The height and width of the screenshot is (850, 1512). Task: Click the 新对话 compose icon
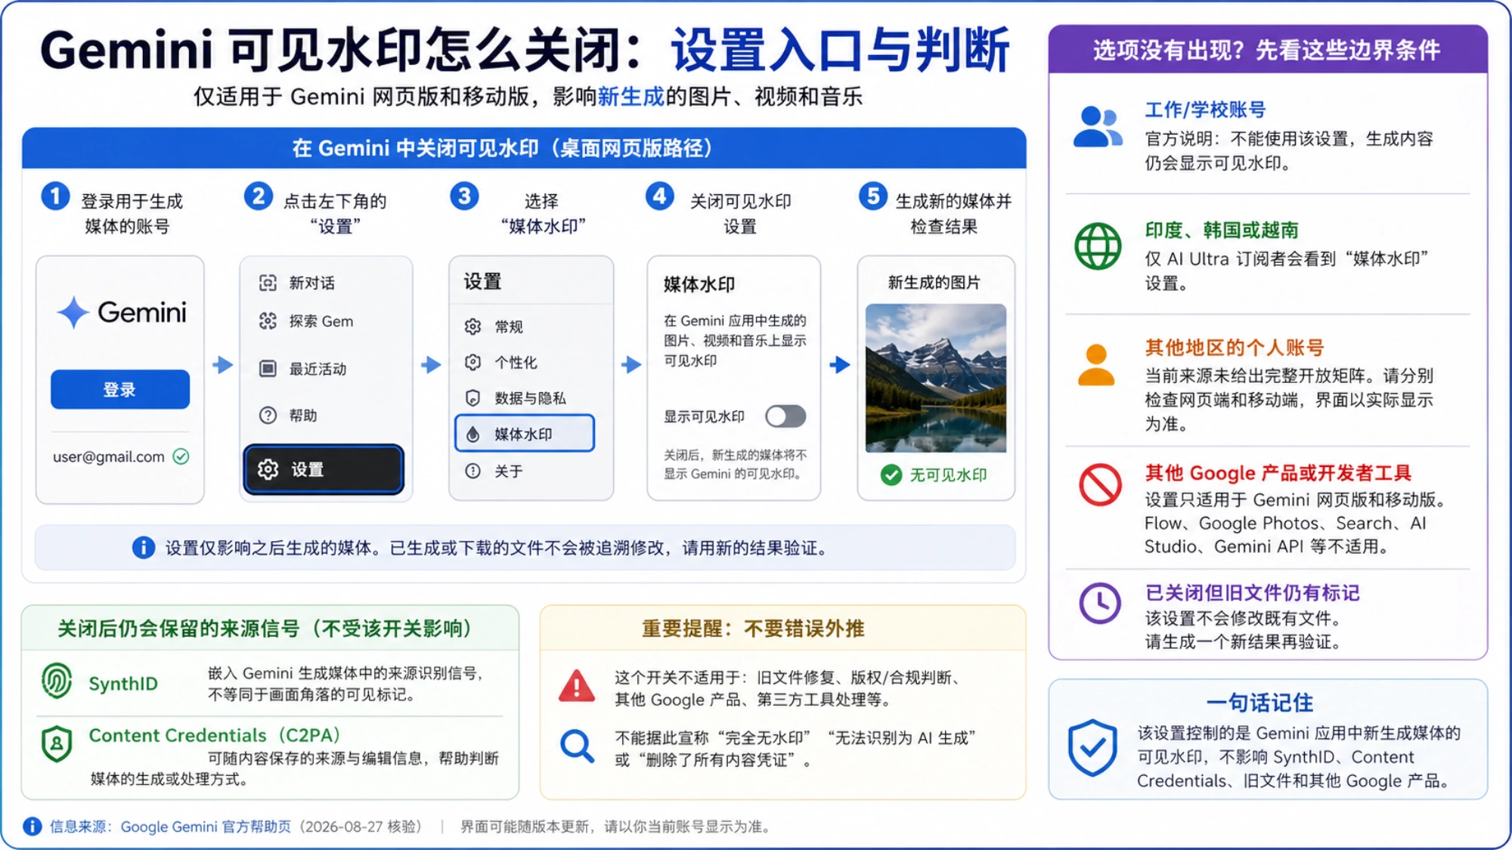(x=268, y=283)
